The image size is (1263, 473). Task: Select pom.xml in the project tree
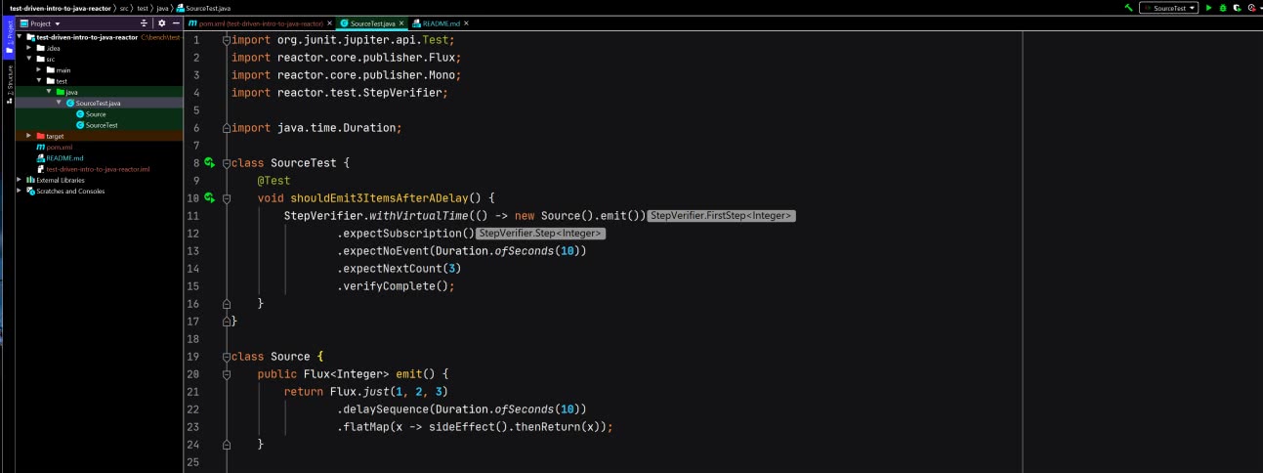[59, 147]
